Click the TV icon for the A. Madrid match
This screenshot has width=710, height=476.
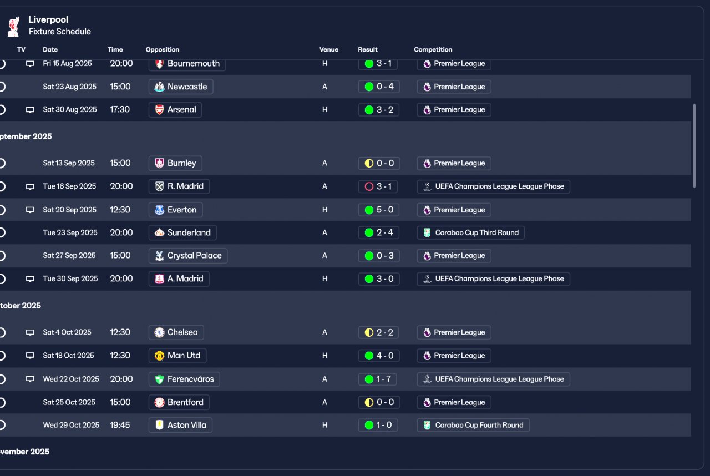tap(30, 279)
